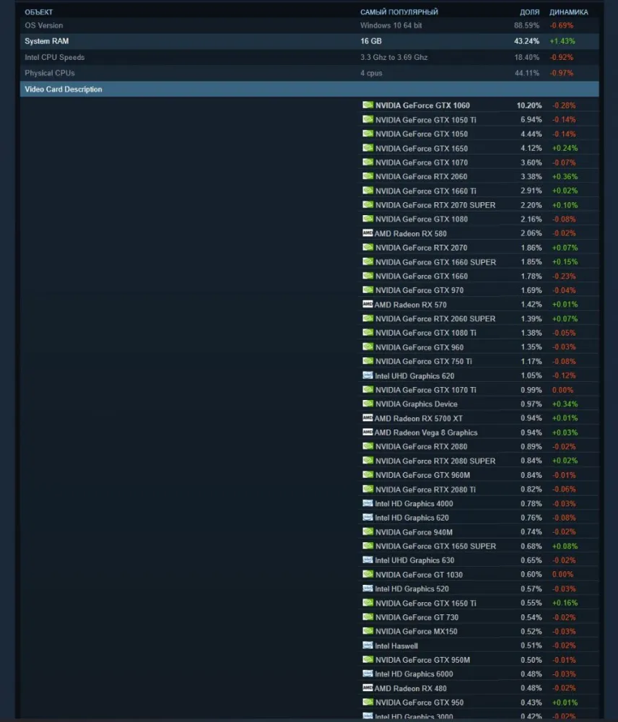Click the САМЫЙ ПОПУЛЯРНЫЙ column header
The height and width of the screenshot is (722, 618).
coord(399,12)
